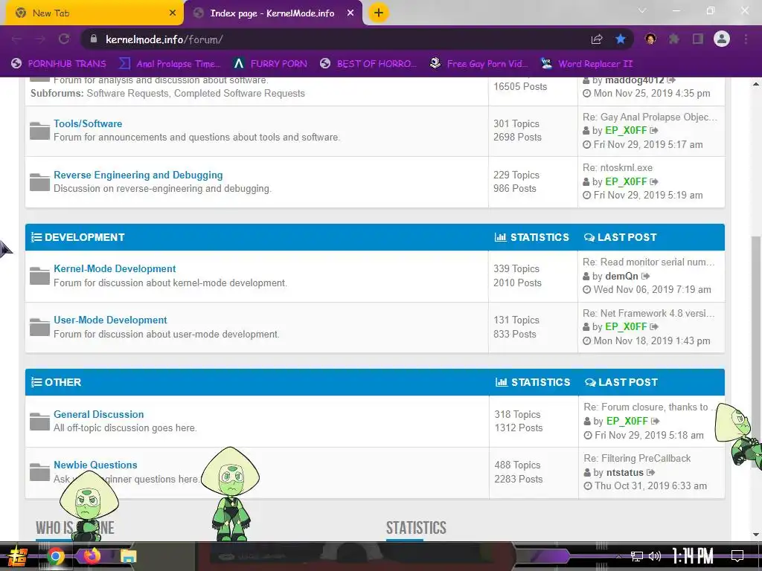The width and height of the screenshot is (762, 571).
Task: Open the User-Mode Development forum
Action: click(x=110, y=320)
